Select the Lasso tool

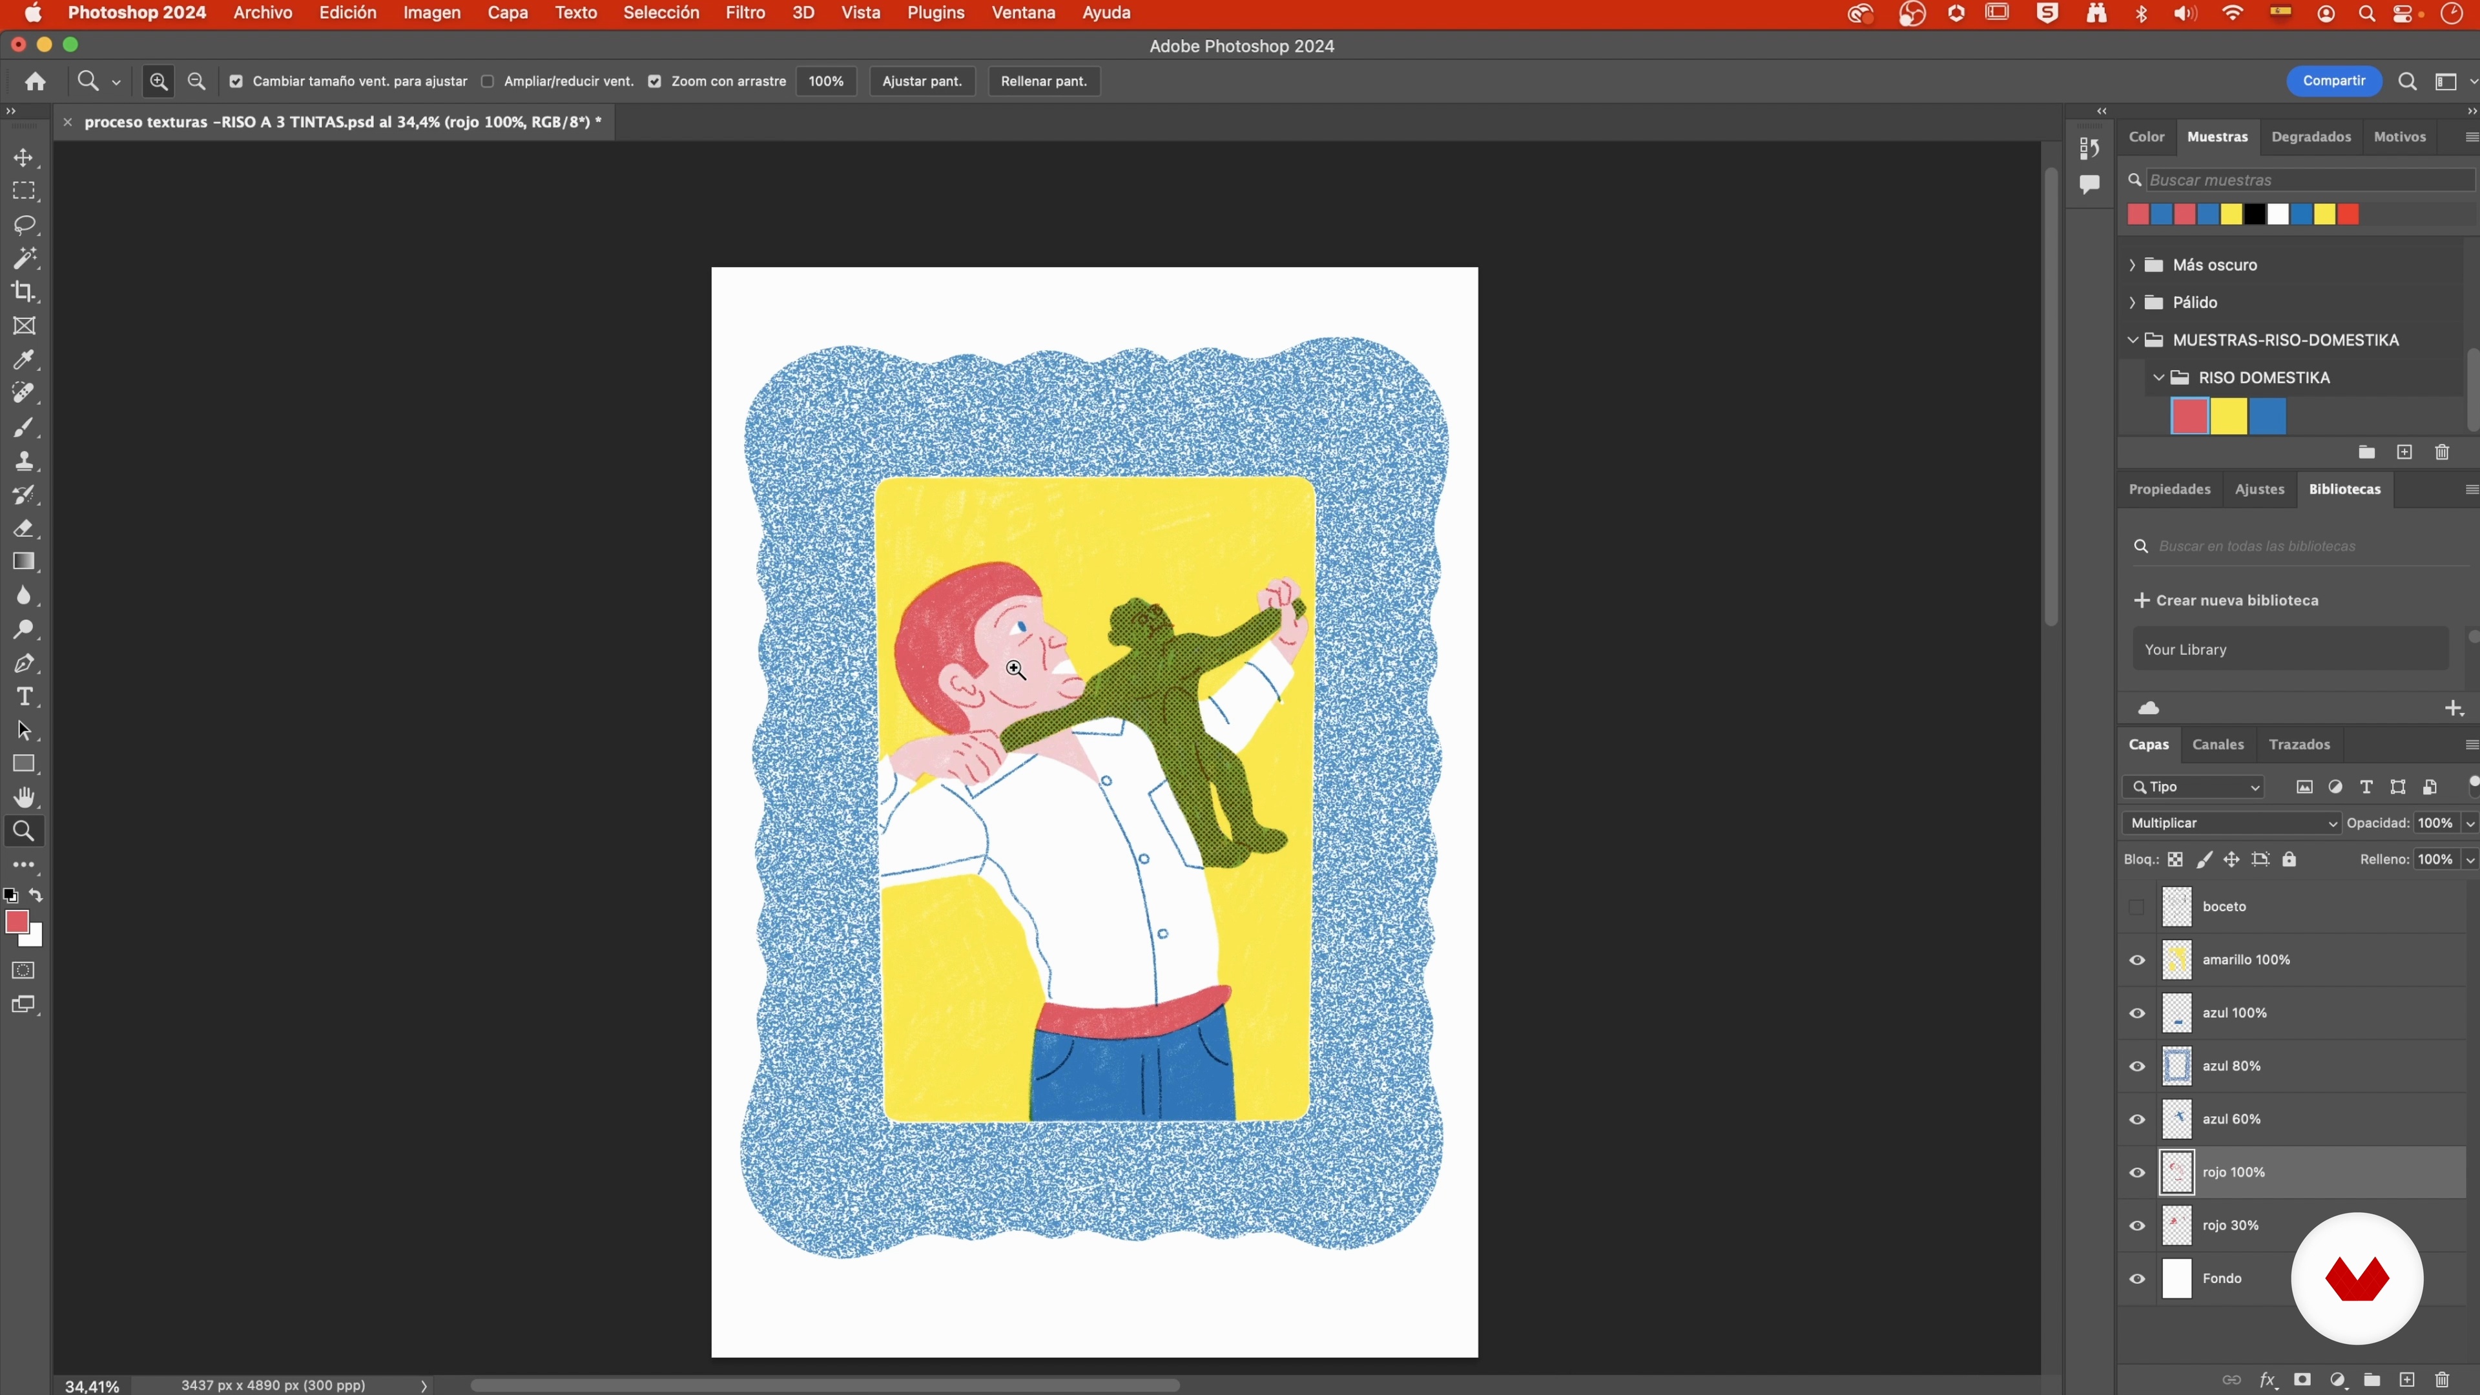24,224
